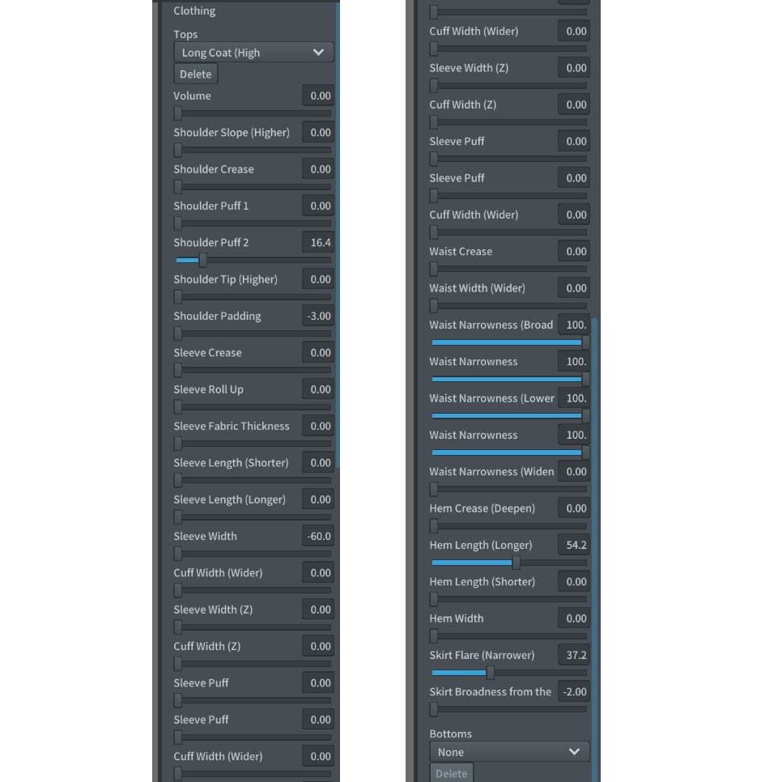778x782 pixels.
Task: Click the Delete button under Bottoms
Action: 451,774
